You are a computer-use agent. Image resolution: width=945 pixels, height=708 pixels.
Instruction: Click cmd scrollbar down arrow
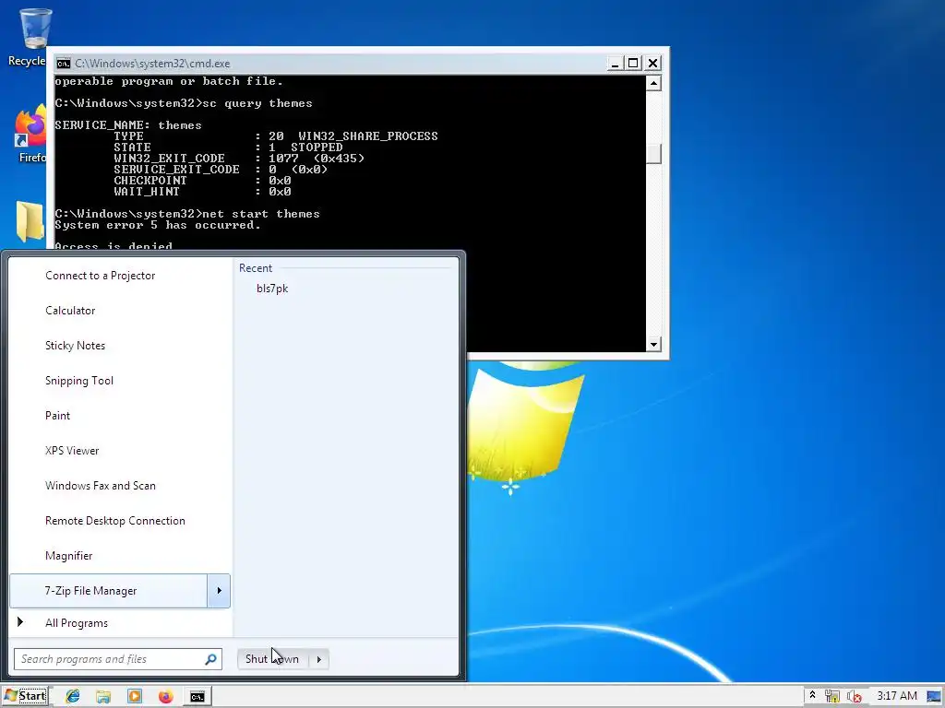[x=653, y=345]
